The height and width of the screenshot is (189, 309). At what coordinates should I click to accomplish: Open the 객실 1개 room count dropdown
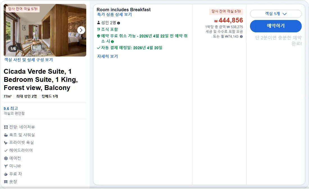(x=276, y=14)
